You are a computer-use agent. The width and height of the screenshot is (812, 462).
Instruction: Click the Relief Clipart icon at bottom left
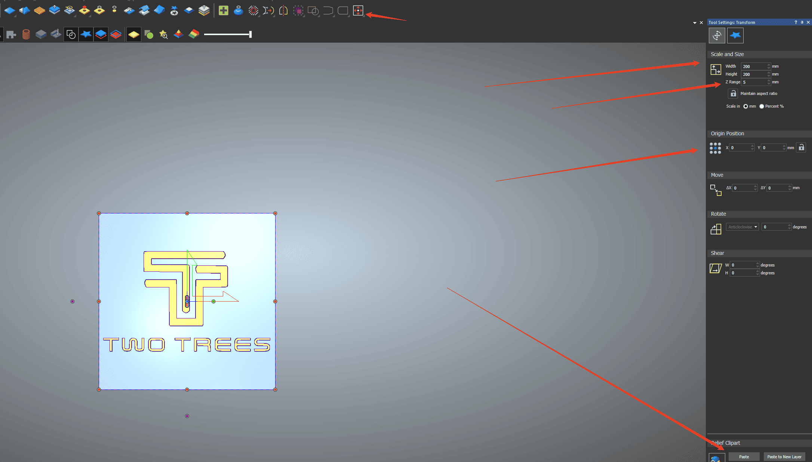717,457
